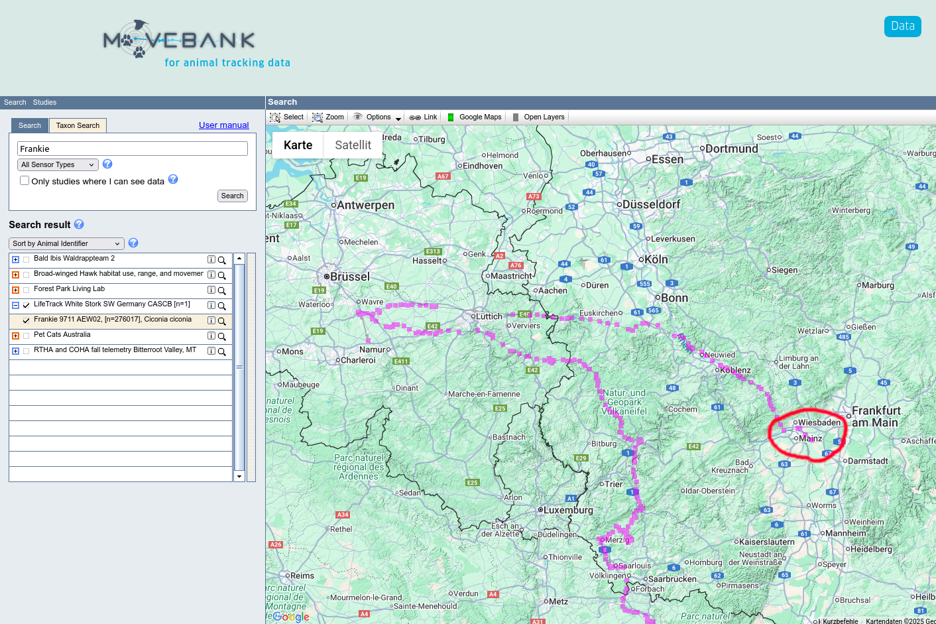Enable only studies where I can see data
This screenshot has height=624, width=936.
[25, 180]
